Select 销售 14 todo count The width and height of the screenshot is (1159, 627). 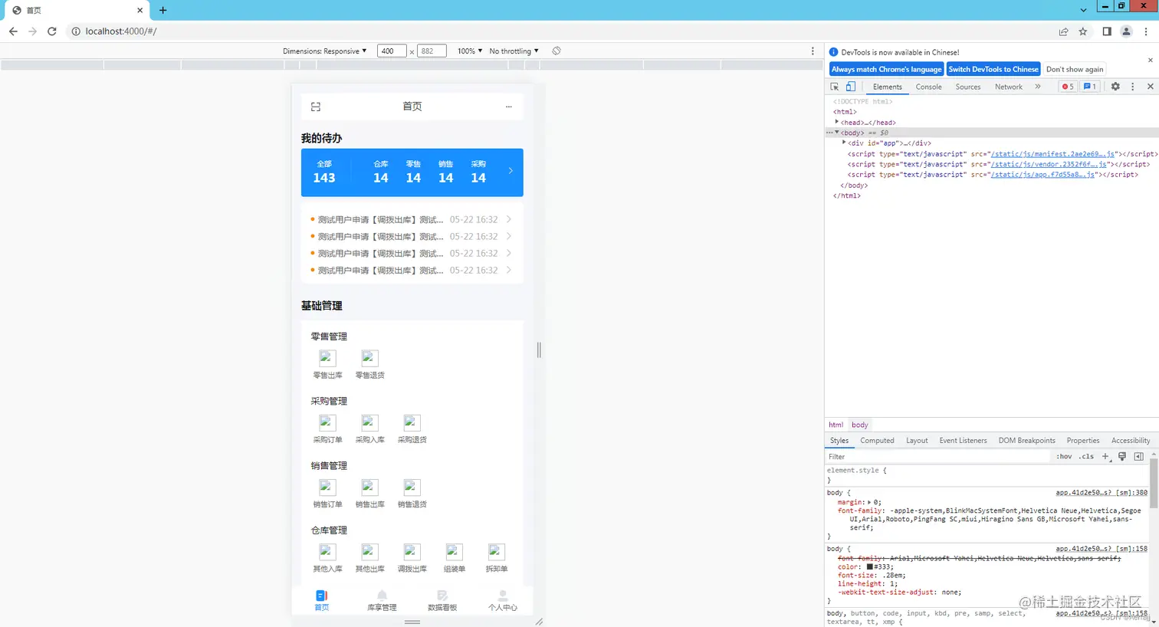(445, 172)
